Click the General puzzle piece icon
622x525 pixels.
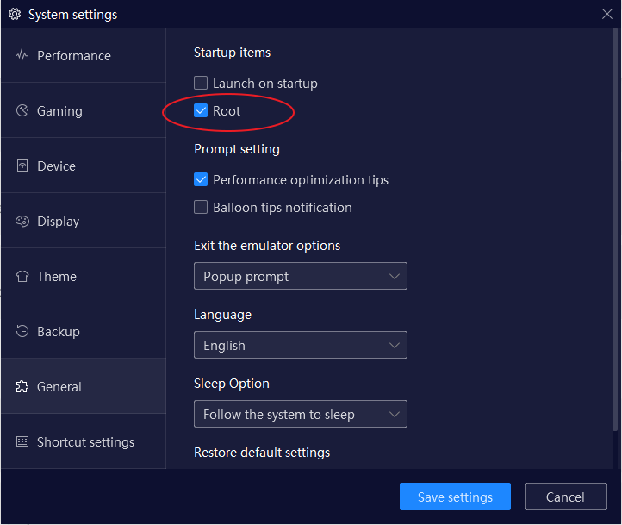point(22,387)
